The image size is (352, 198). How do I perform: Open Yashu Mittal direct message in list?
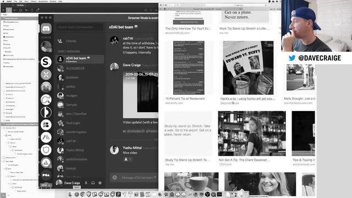pyautogui.click(x=80, y=150)
